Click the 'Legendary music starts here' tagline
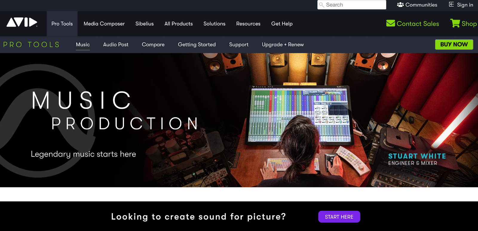478x231 pixels. (x=83, y=154)
